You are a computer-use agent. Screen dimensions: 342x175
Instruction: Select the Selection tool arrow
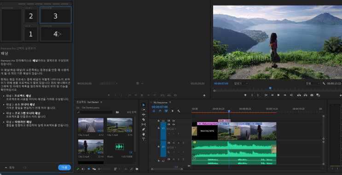click(x=144, y=105)
